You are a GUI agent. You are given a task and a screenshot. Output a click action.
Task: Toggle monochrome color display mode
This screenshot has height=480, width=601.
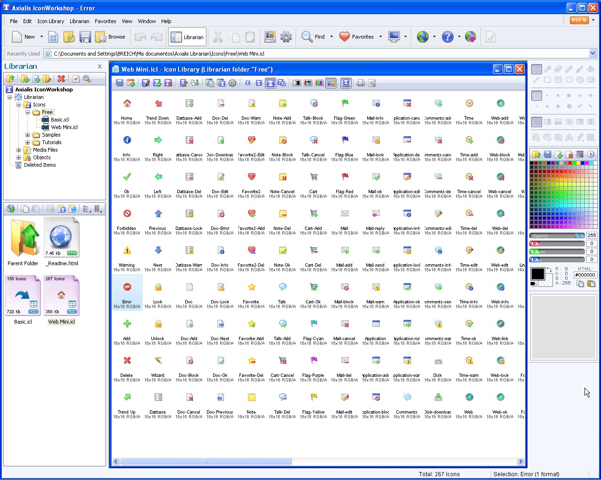[296, 83]
